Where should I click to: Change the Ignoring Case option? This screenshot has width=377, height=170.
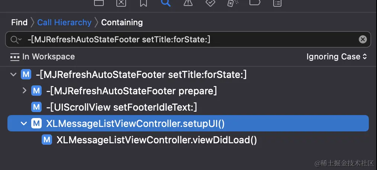coord(336,57)
